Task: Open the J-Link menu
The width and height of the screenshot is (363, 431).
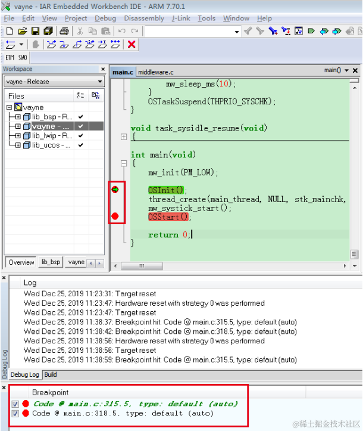Action: [x=181, y=18]
